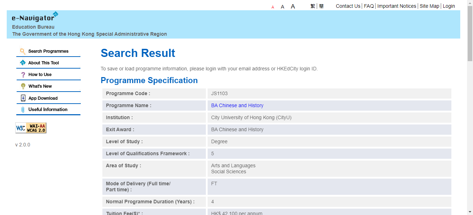Click the page vertical scrollbar thumb
Screen dimensions: 473x215
pos(470,34)
